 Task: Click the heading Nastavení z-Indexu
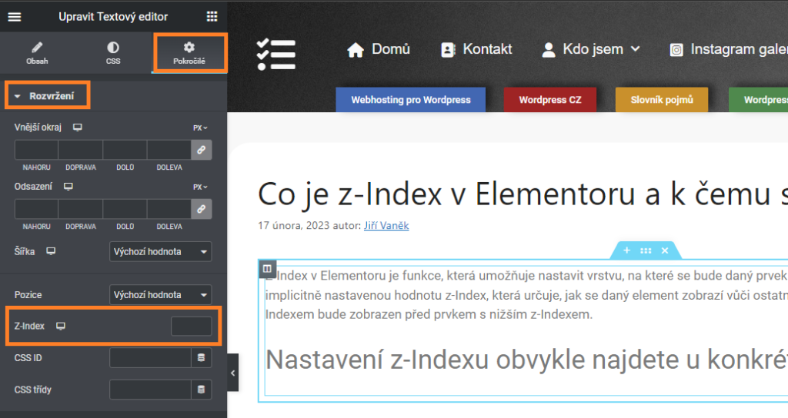pos(526,360)
